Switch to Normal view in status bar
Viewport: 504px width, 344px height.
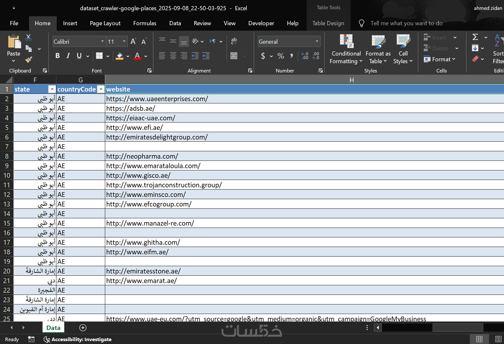click(479, 339)
